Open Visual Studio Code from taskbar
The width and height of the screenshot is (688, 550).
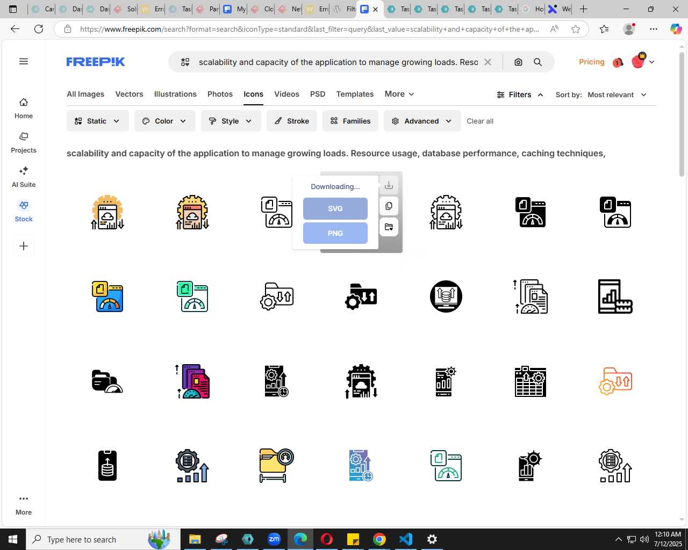coord(406,539)
